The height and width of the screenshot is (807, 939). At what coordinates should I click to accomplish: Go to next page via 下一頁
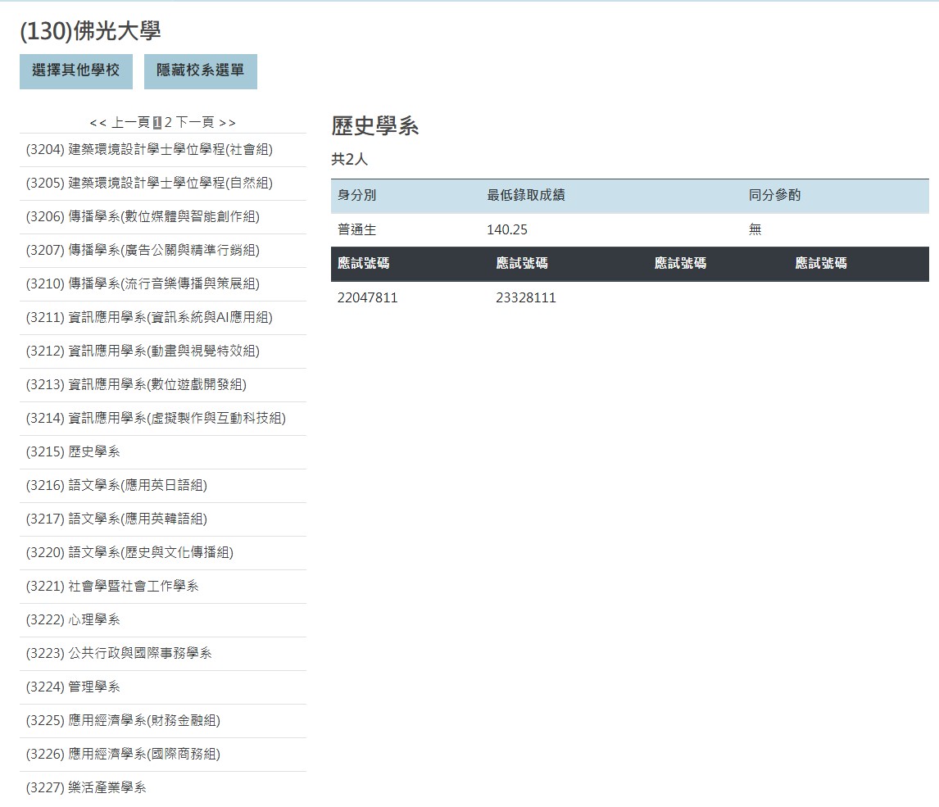tap(195, 123)
